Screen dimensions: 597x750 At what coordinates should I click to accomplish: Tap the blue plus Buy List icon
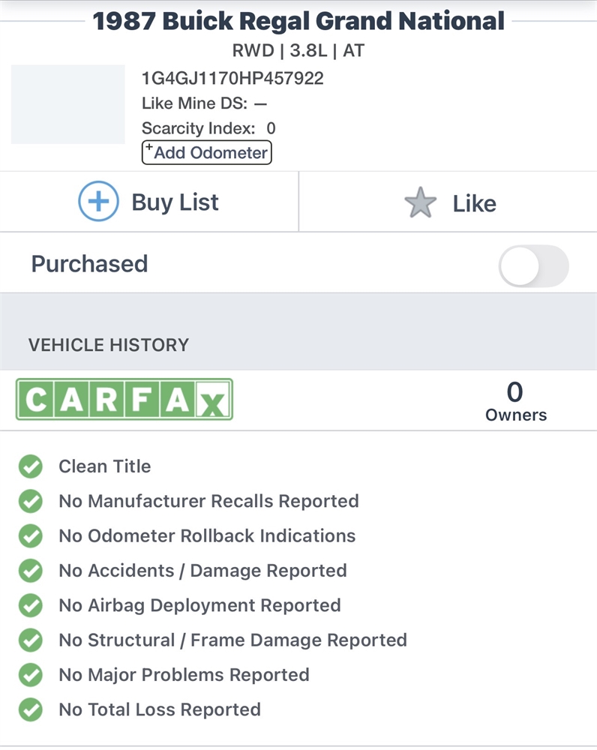coord(98,201)
